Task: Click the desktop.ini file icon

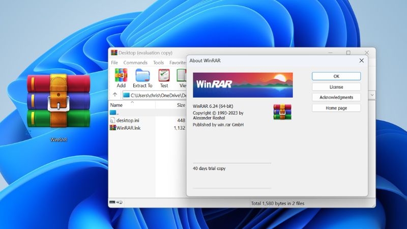Action: 112,120
